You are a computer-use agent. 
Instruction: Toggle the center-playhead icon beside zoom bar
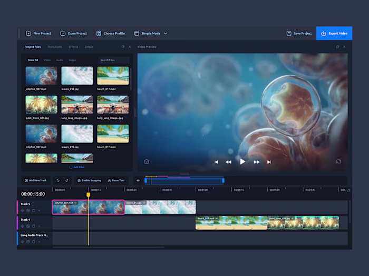click(x=138, y=180)
